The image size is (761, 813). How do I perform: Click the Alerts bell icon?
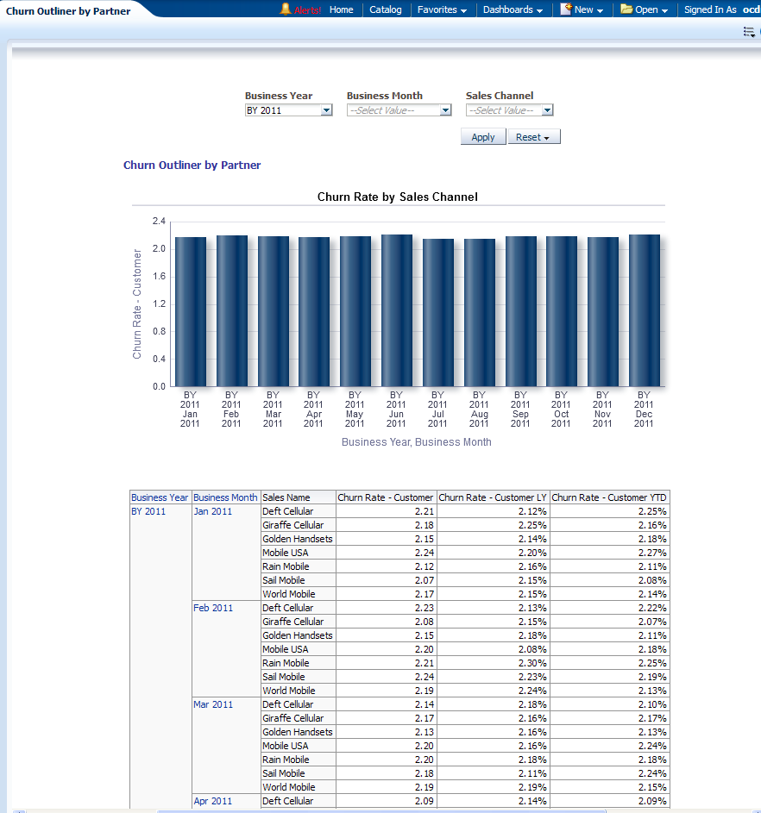[286, 9]
